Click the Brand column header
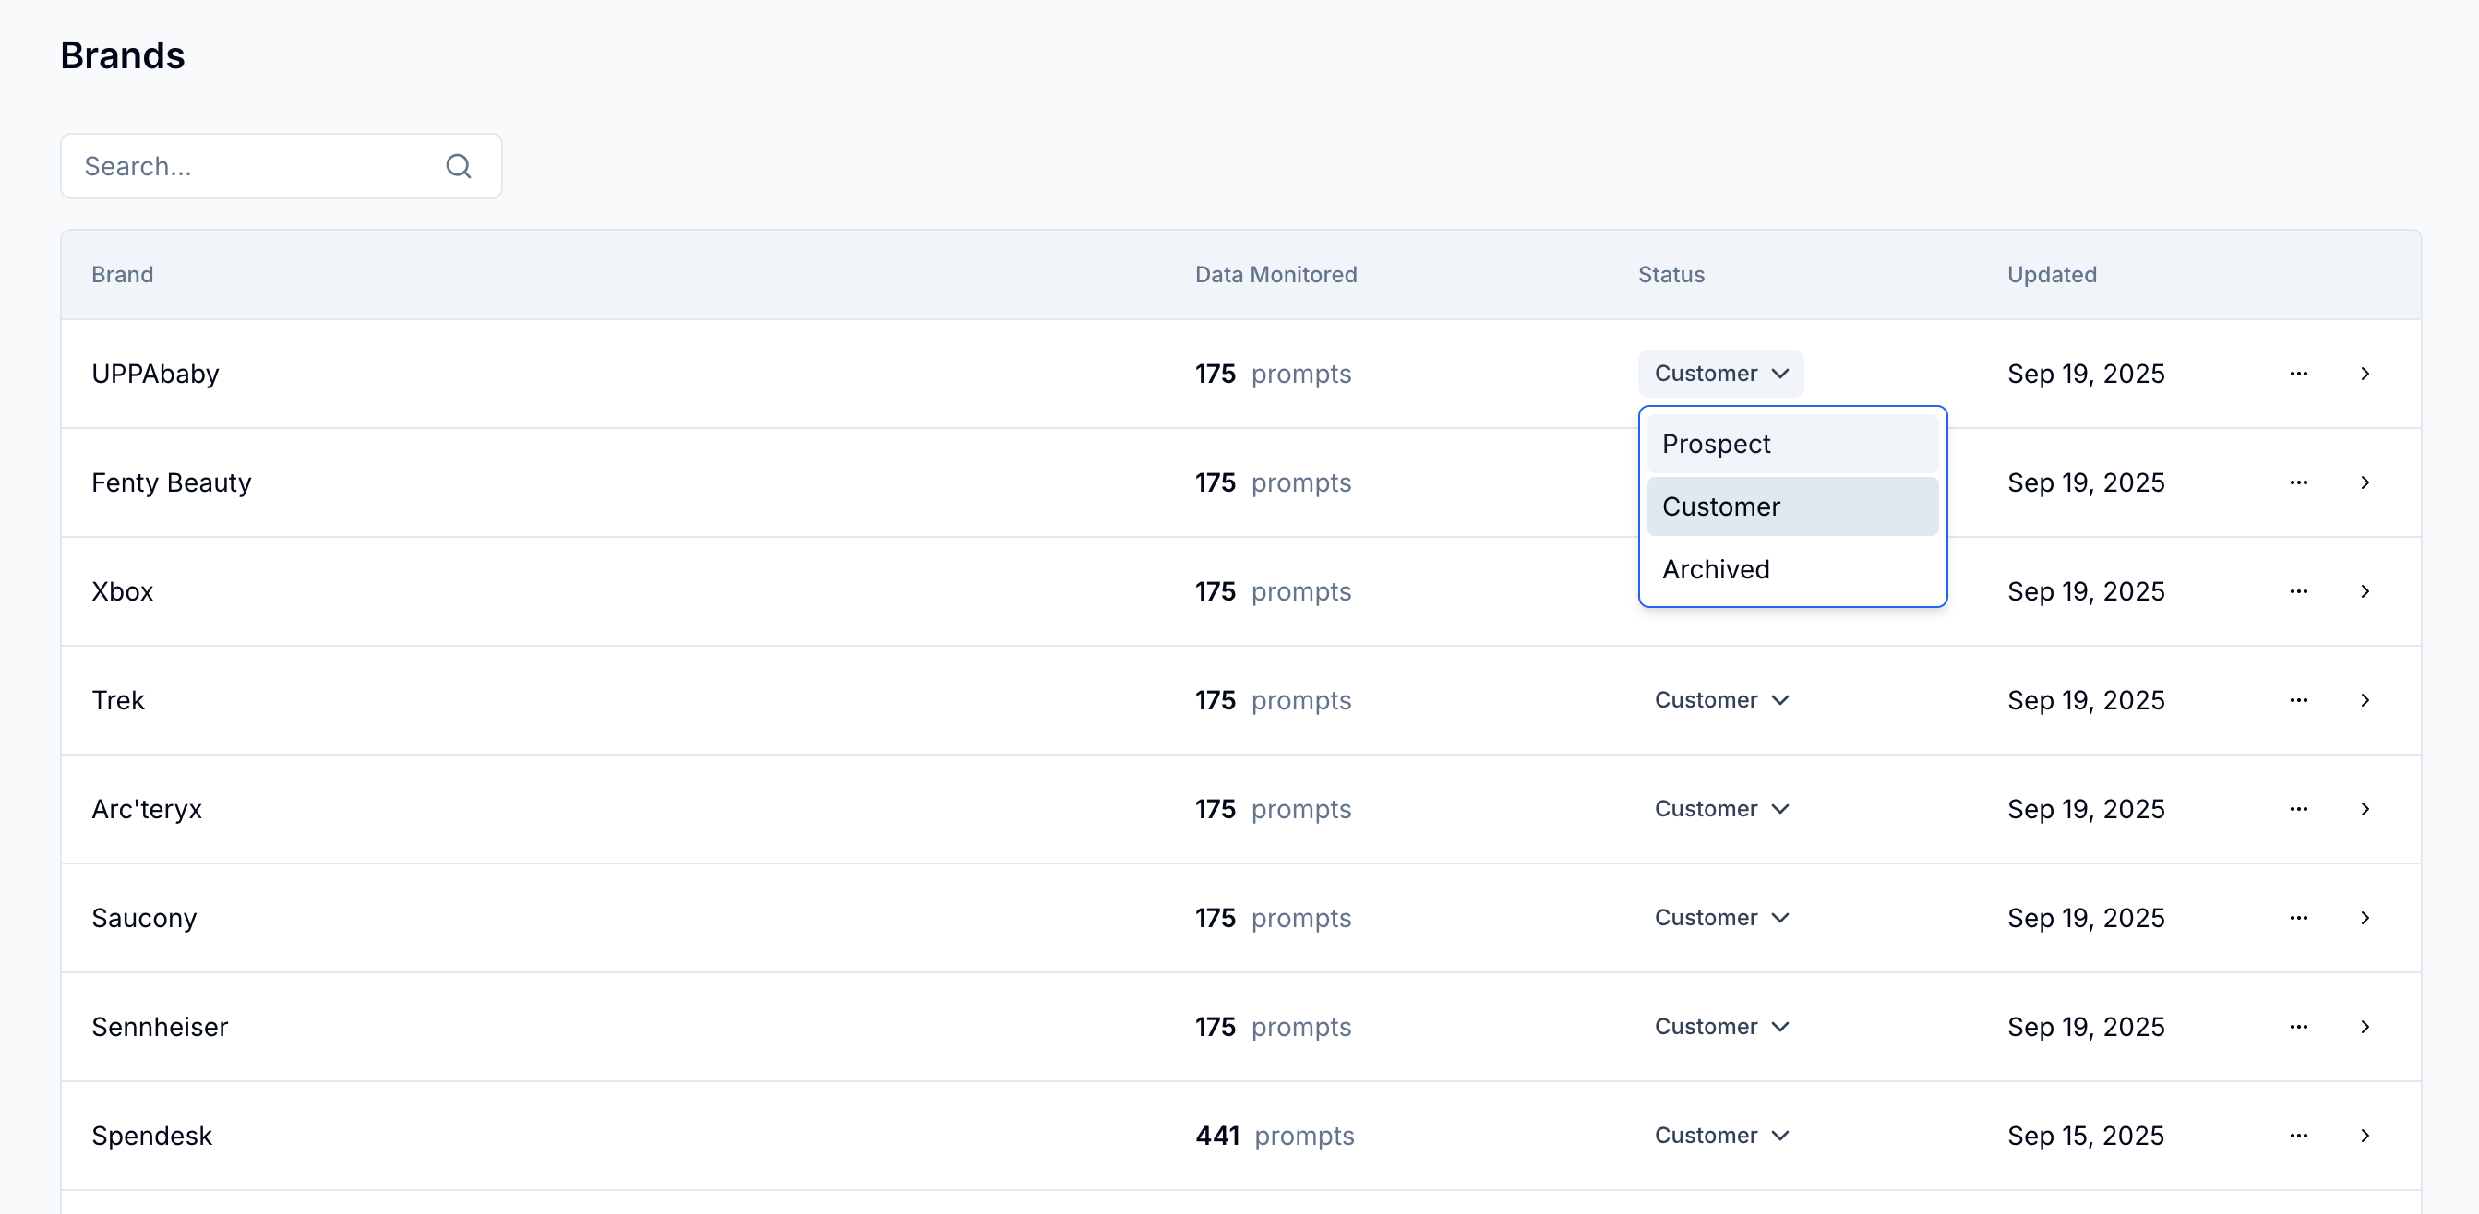 pos(122,274)
